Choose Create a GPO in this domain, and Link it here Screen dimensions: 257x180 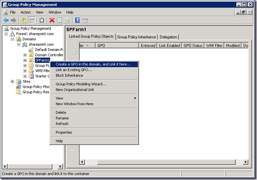coord(94,64)
